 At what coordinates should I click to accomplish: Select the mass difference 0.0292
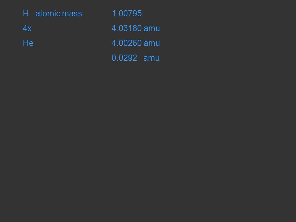pos(124,58)
